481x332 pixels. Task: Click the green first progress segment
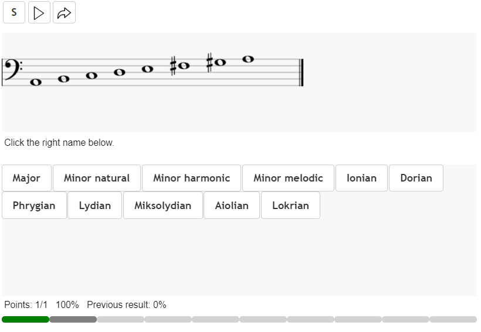point(25,320)
